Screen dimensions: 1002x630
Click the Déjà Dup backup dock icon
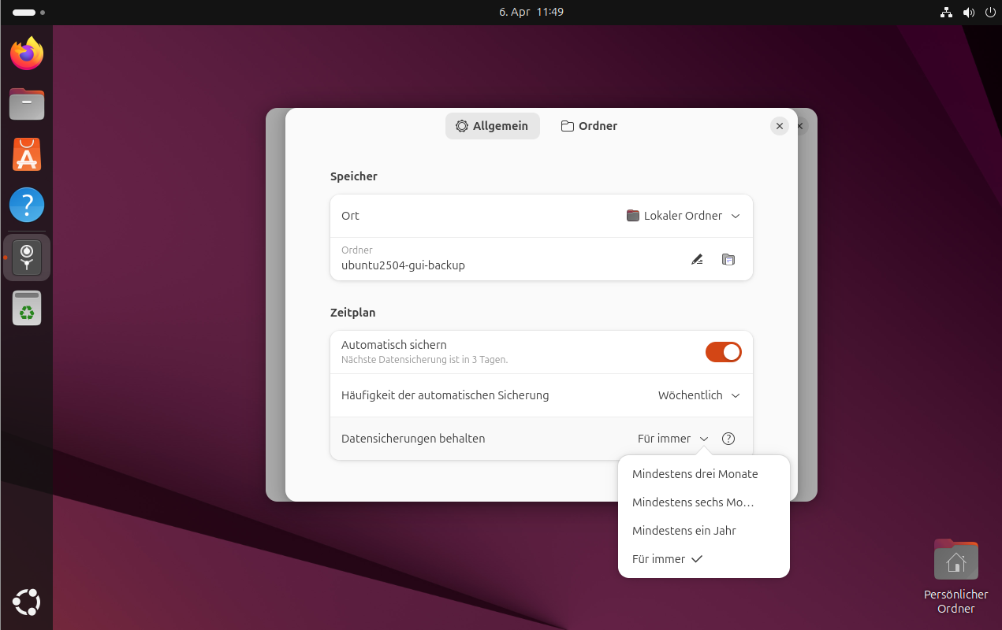click(x=27, y=258)
